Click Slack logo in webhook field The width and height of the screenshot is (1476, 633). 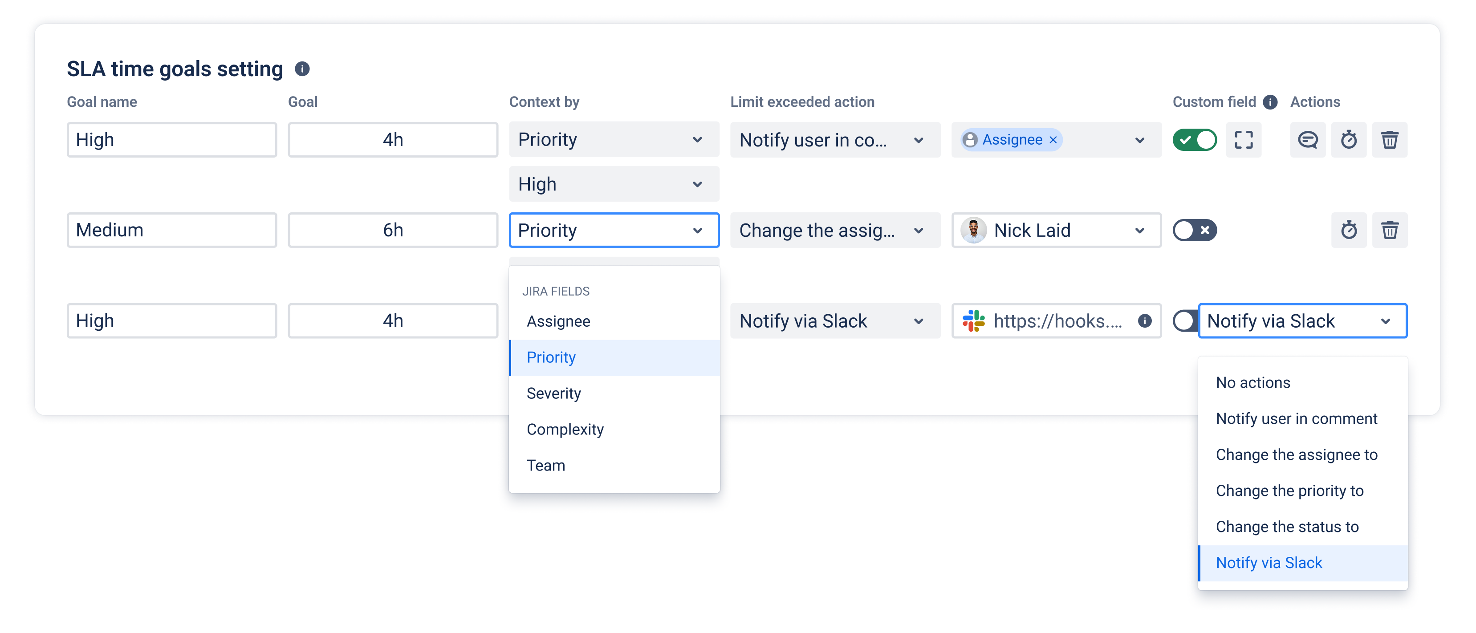tap(973, 321)
